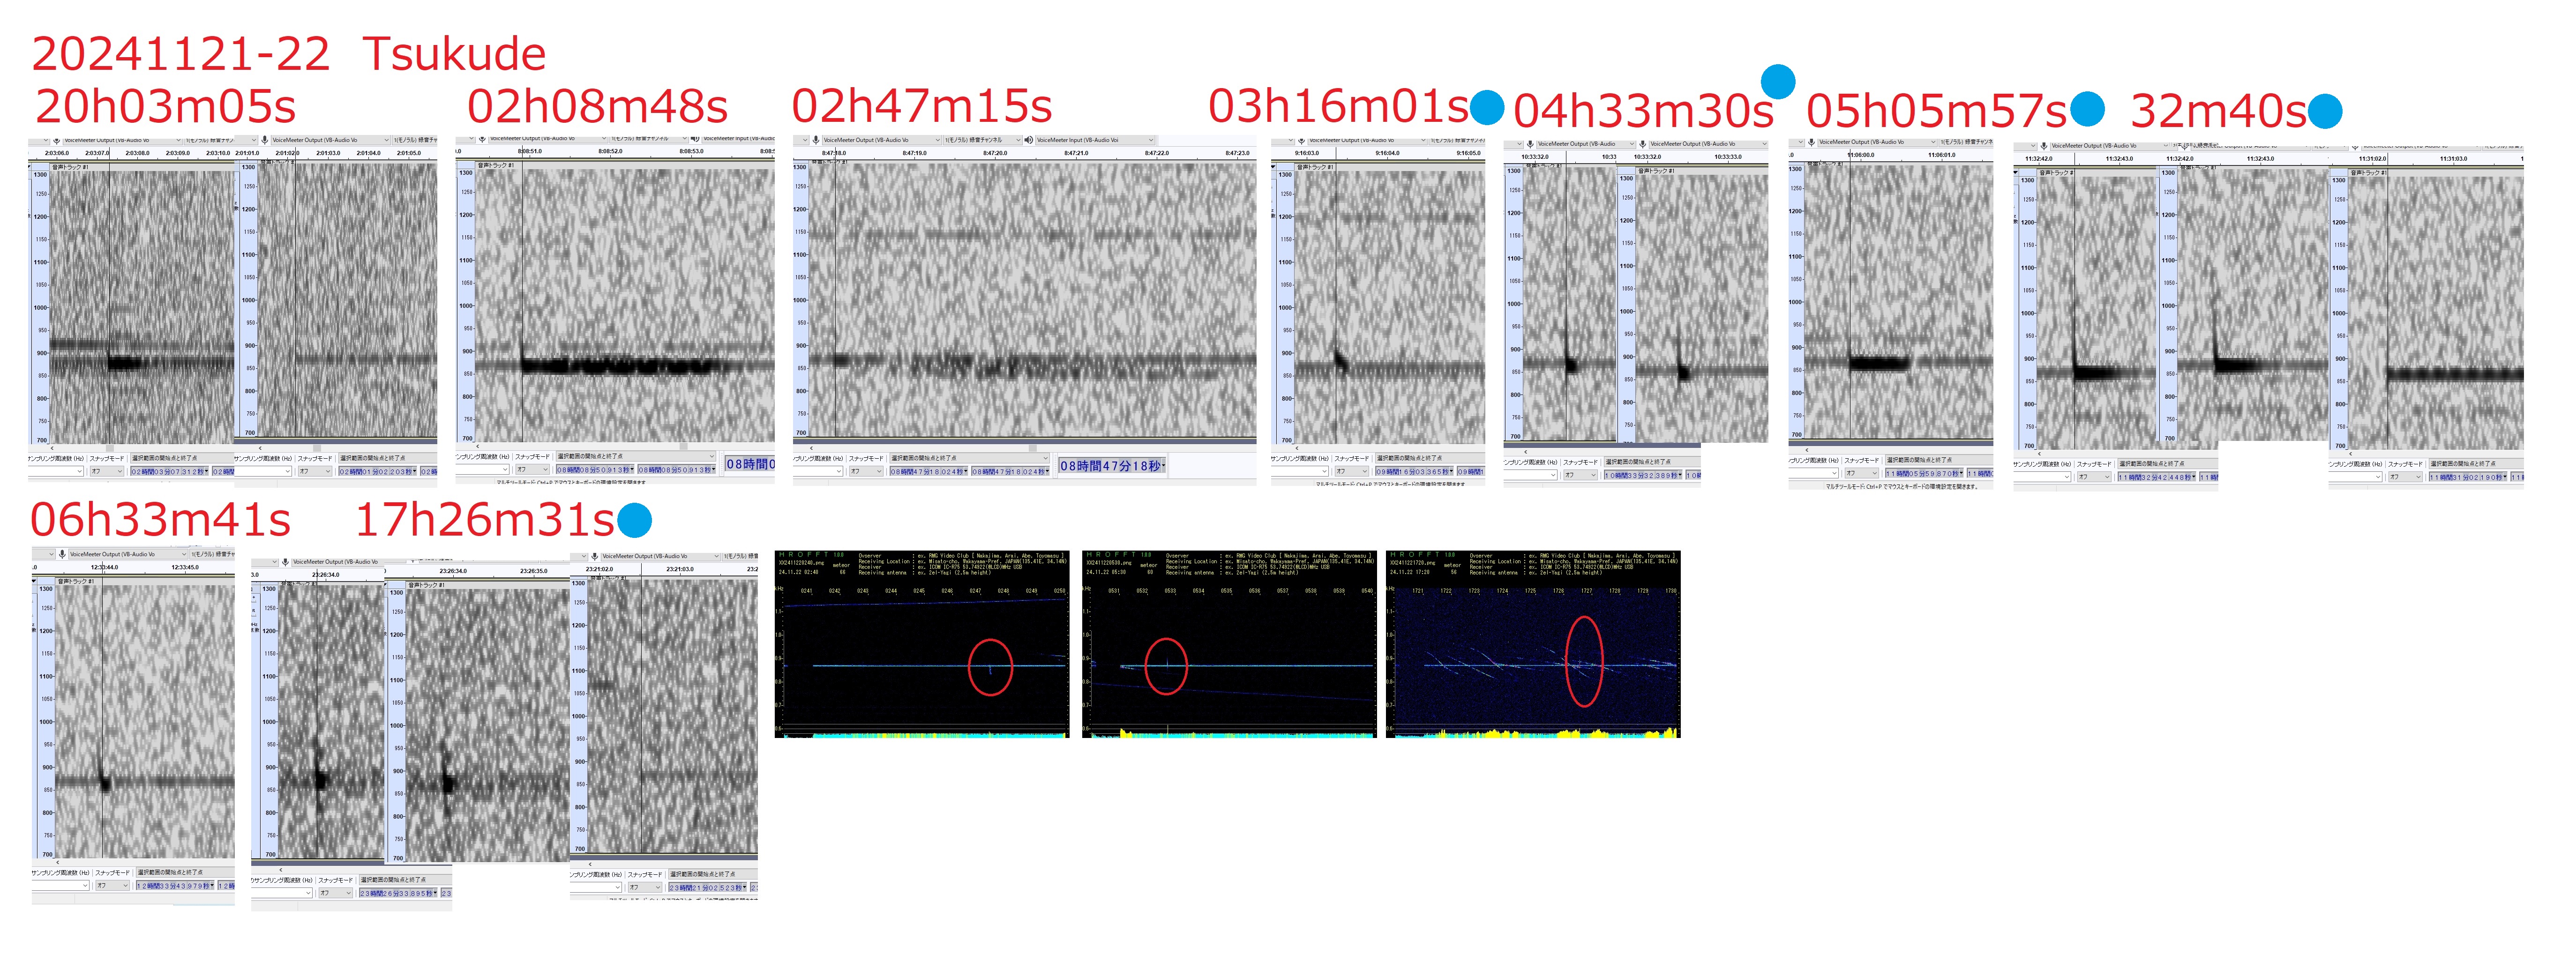Image resolution: width=2576 pixels, height=954 pixels.
Task: Click microphone icon above the 12:33:44.0 timeline
Action: coord(62,554)
